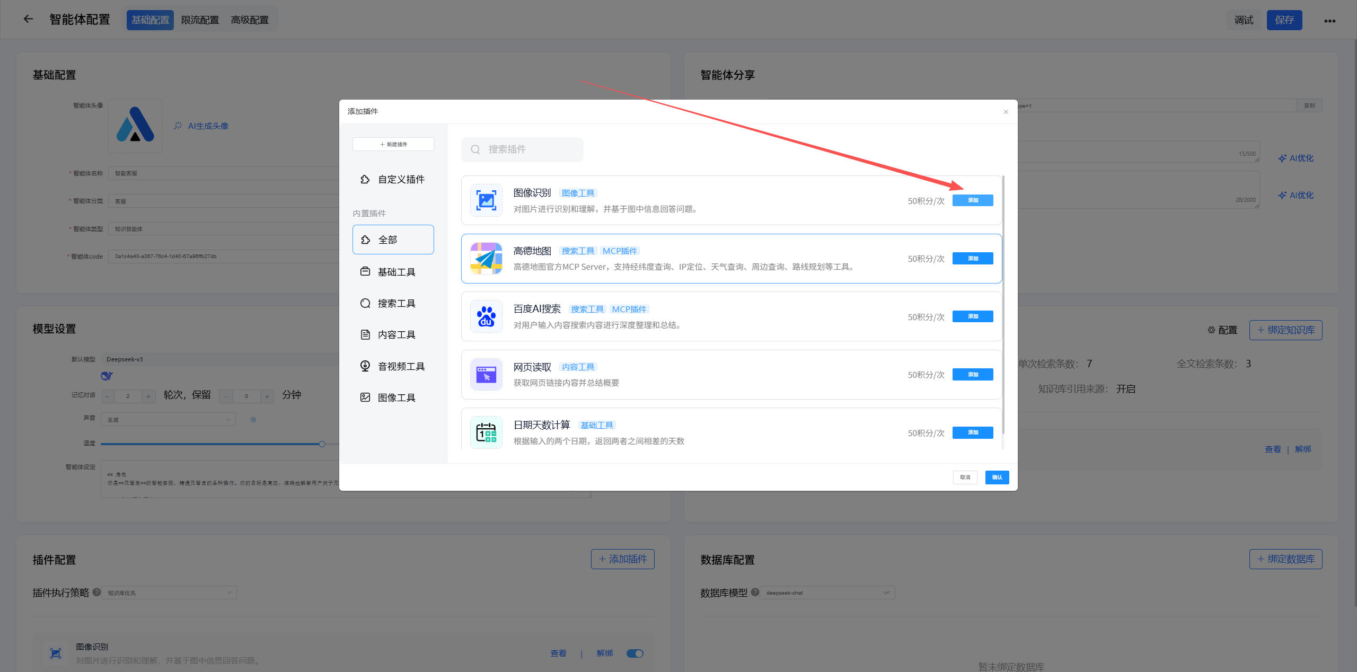Image resolution: width=1357 pixels, height=672 pixels.
Task: Open the three-dots more menu
Action: tap(1329, 21)
